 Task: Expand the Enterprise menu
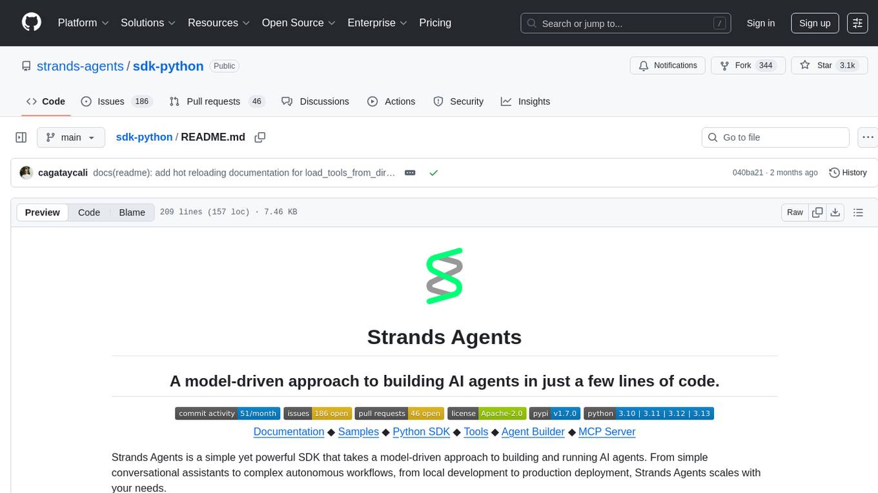coord(377,23)
